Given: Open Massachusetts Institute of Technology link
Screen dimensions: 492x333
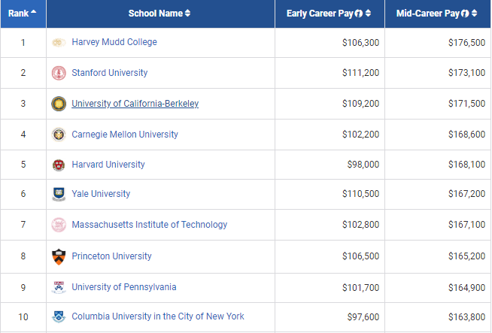Looking at the screenshot, I should pyautogui.click(x=149, y=225).
